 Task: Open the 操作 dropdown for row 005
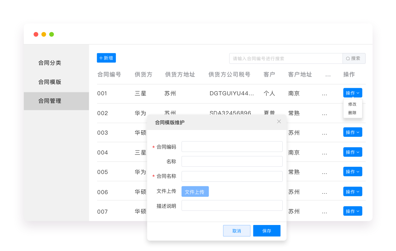point(353,172)
